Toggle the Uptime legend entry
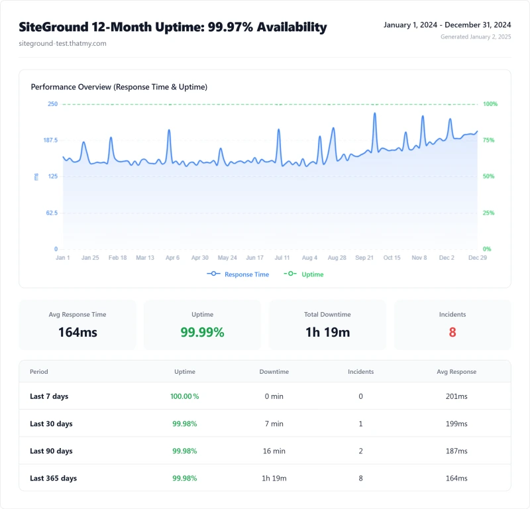The height and width of the screenshot is (509, 530). (x=303, y=274)
